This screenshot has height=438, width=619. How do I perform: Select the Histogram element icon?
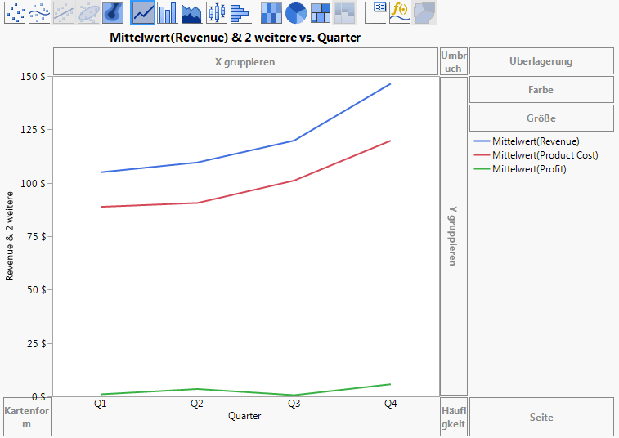point(241,12)
